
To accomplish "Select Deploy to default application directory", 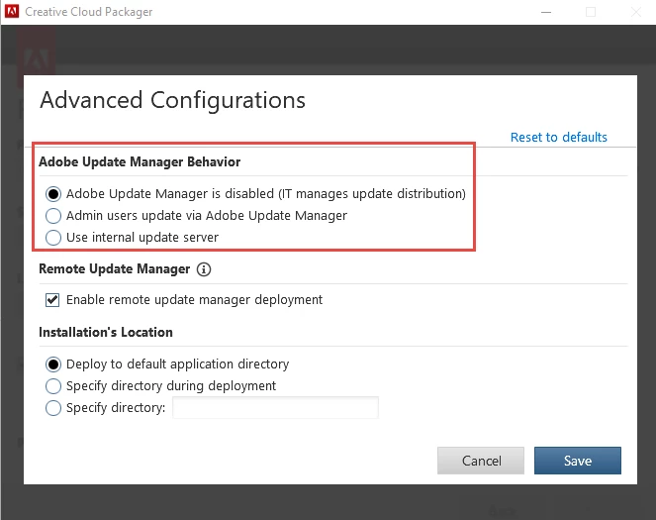I will pos(53,364).
